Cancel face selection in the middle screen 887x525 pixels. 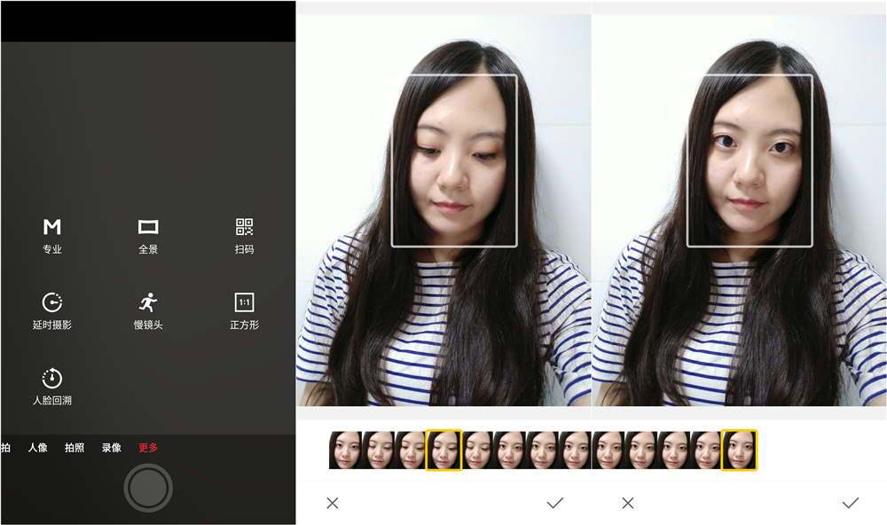click(x=333, y=503)
